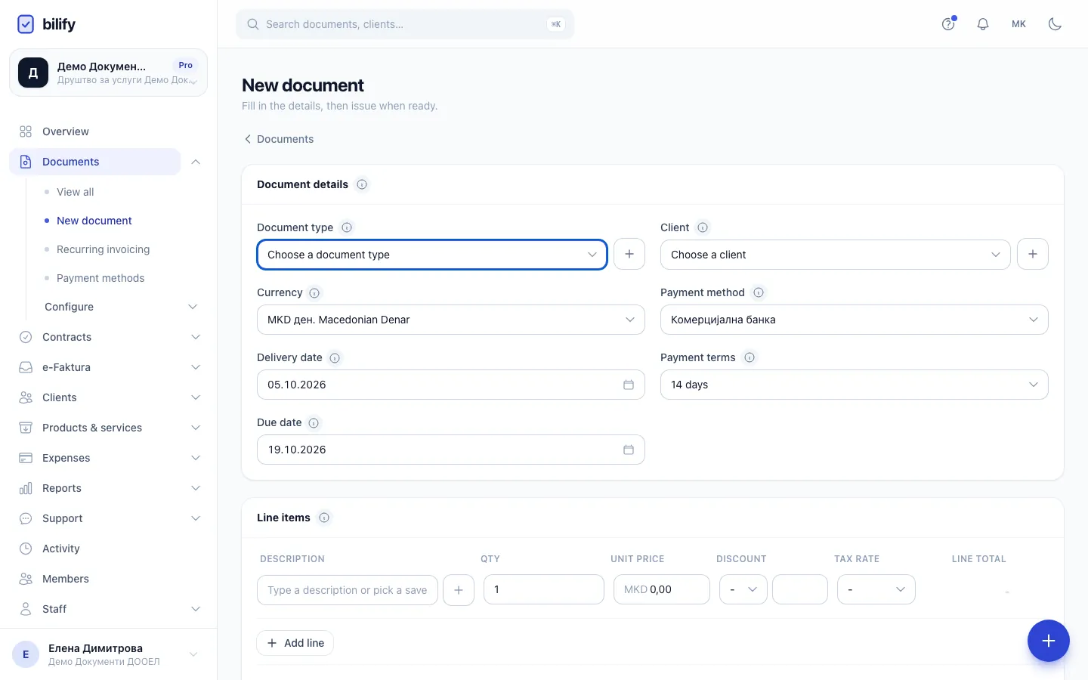Open the Choose a document type dropdown
This screenshot has height=680, width=1088.
(432, 255)
